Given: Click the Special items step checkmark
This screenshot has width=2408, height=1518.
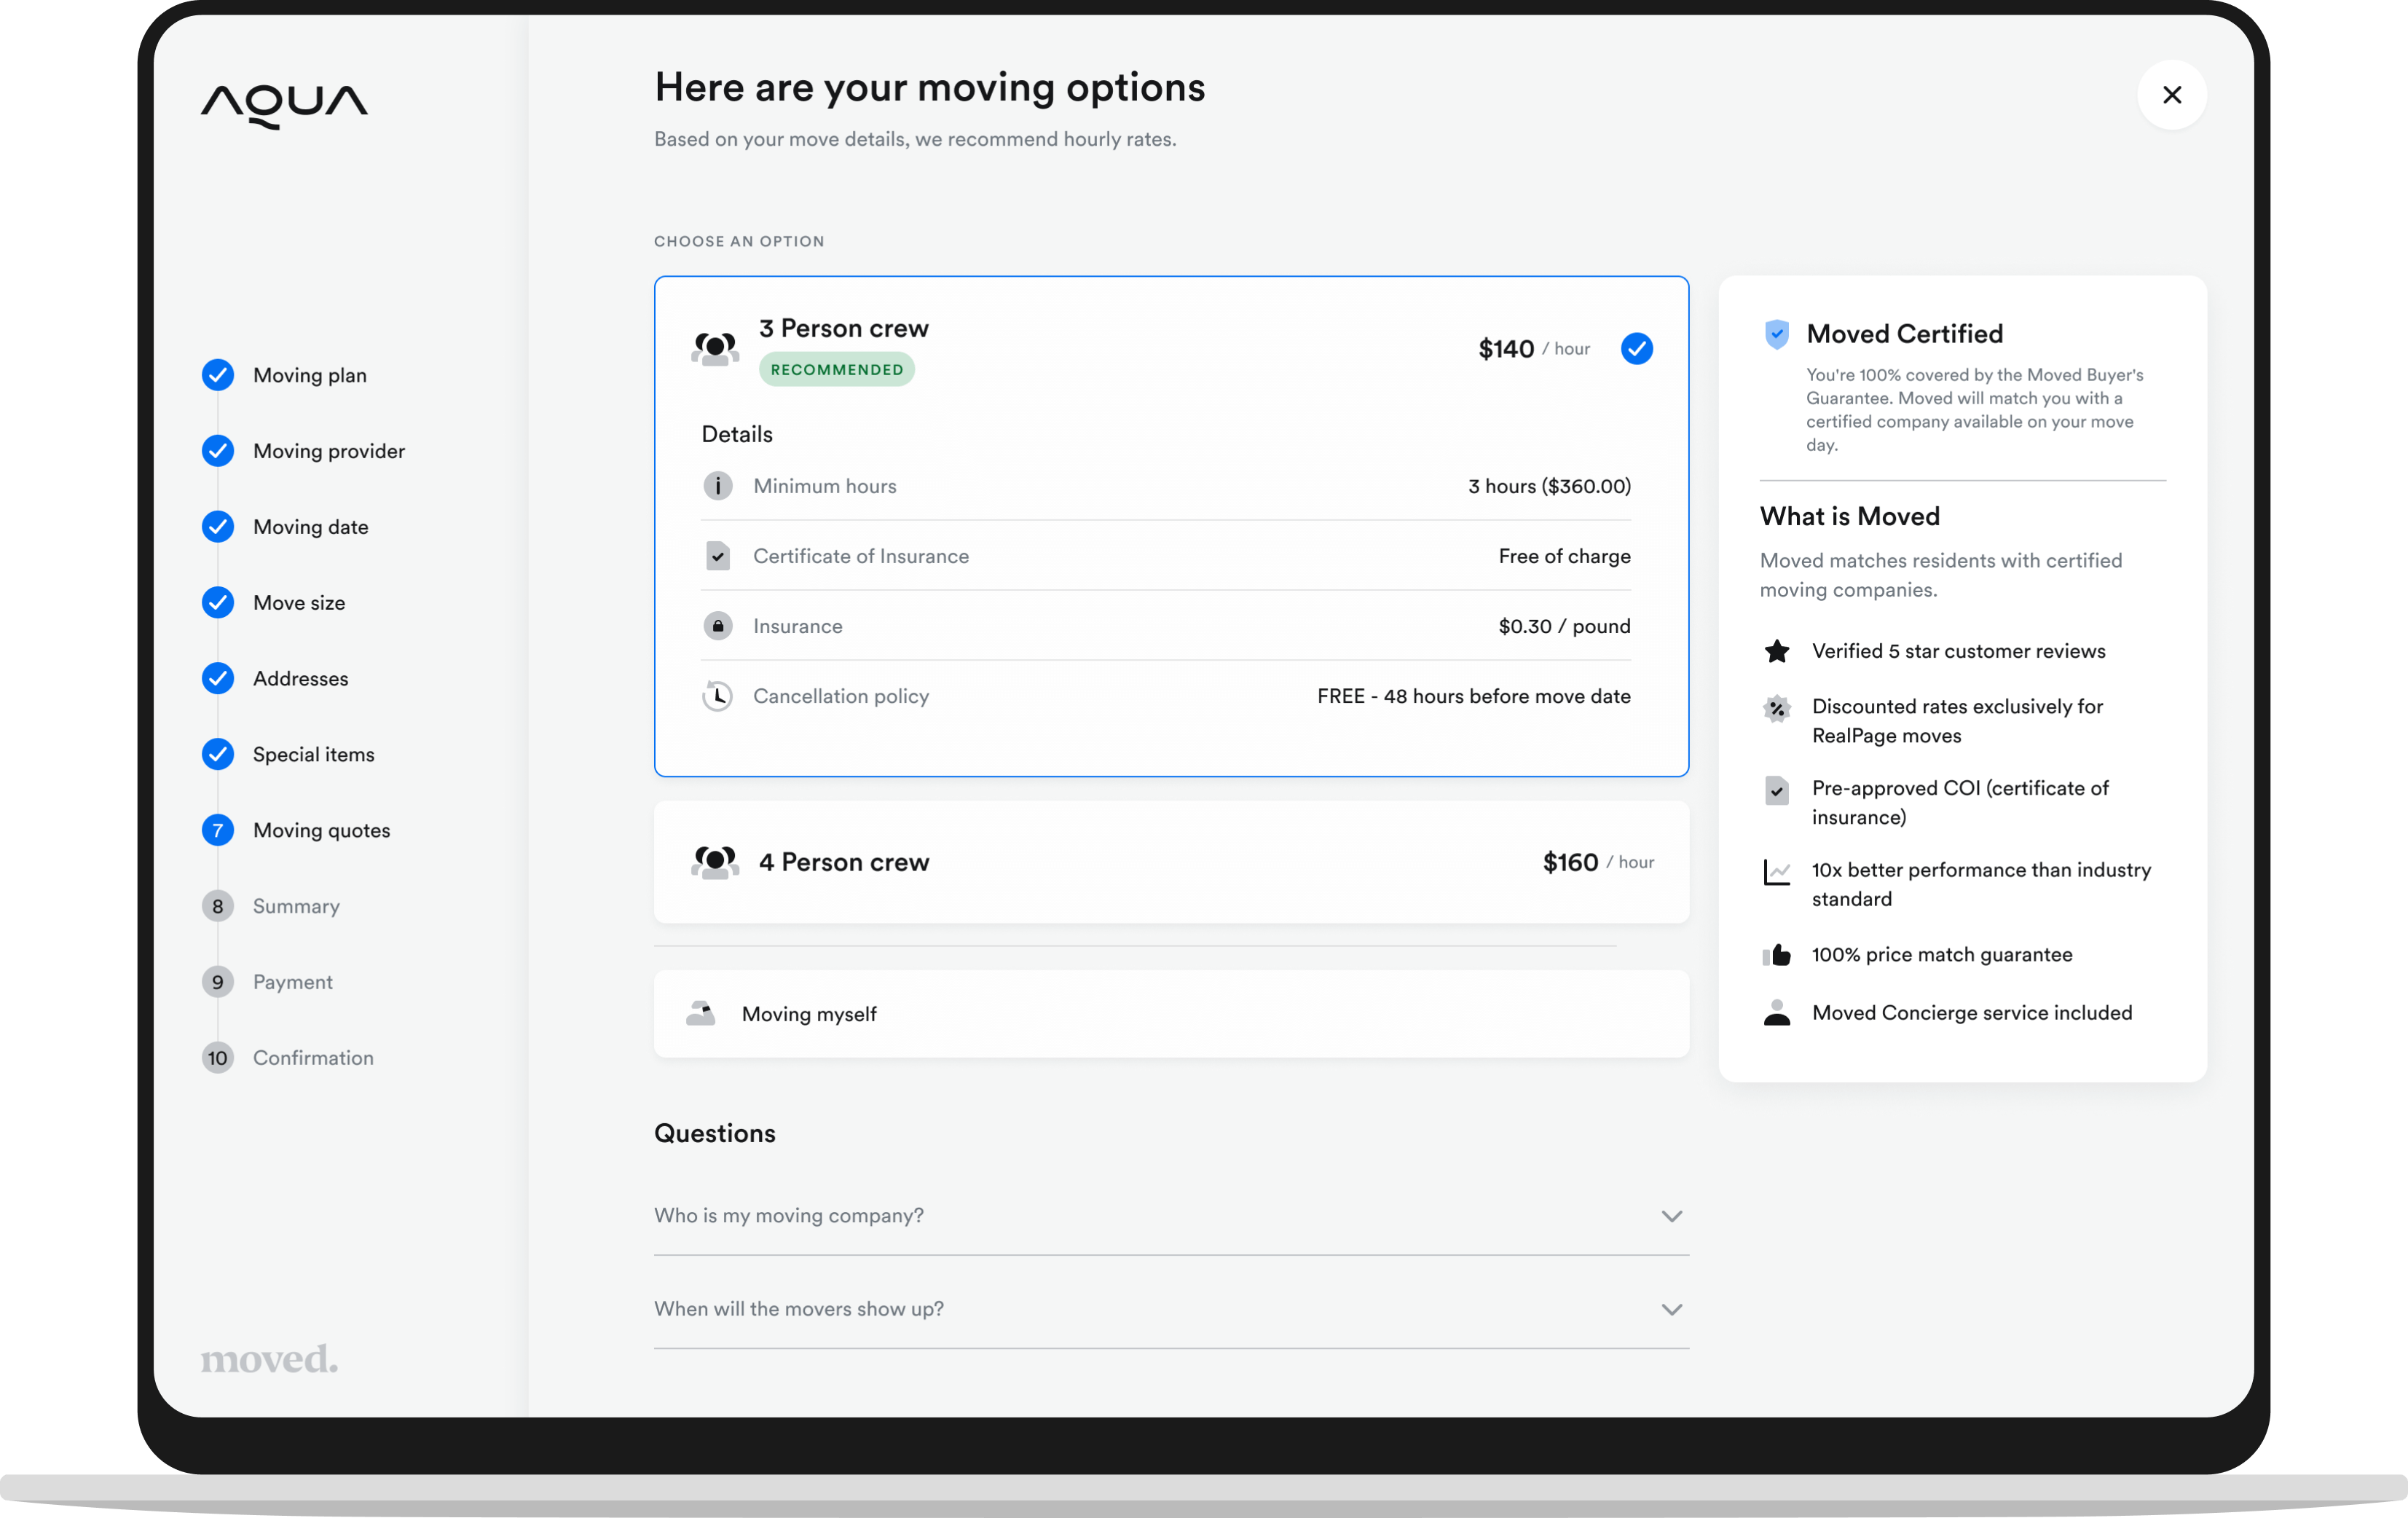Looking at the screenshot, I should pyautogui.click(x=217, y=755).
